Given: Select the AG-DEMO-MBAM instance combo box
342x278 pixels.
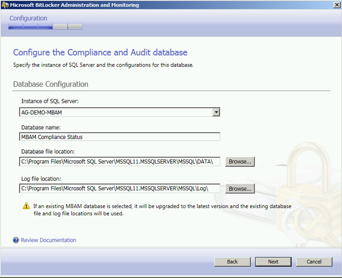Looking at the screenshot, I should coord(119,112).
